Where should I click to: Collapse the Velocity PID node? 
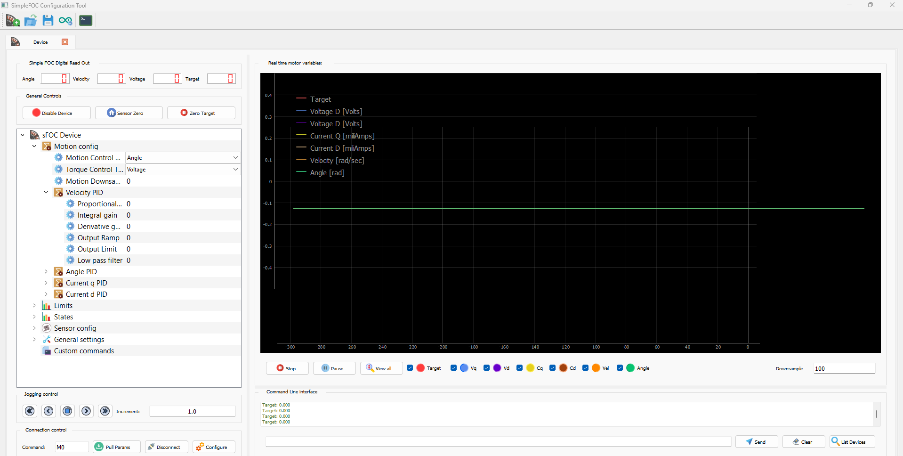click(46, 192)
